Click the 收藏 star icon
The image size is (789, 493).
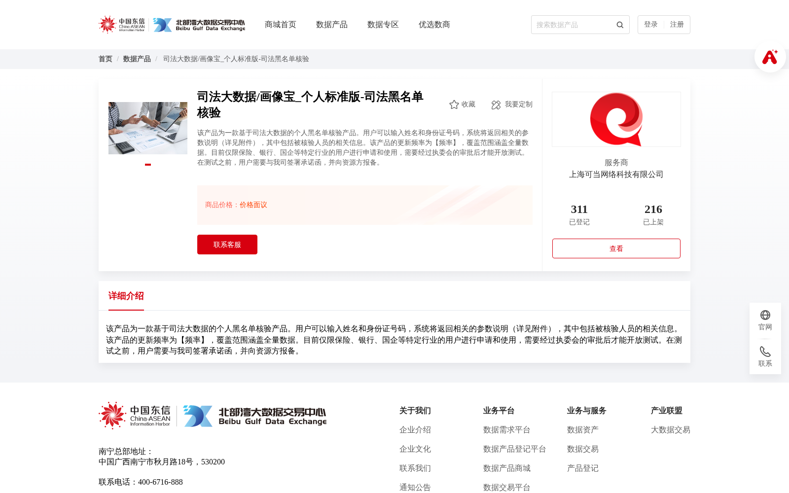tap(454, 105)
